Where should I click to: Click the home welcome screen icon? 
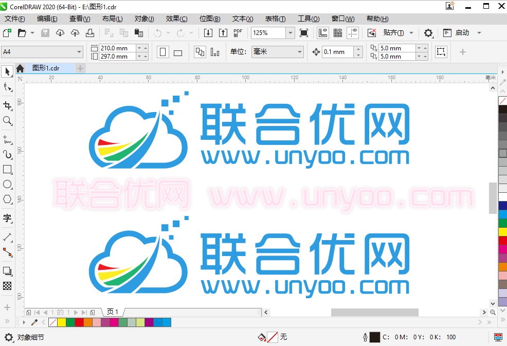20,68
